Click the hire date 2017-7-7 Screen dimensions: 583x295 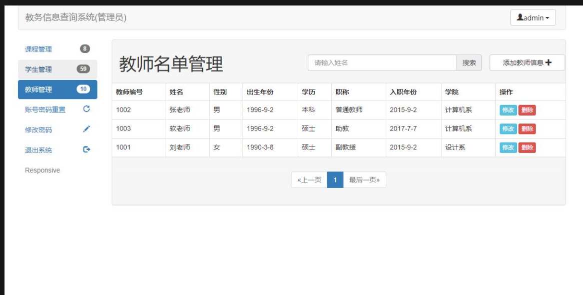tap(403, 128)
